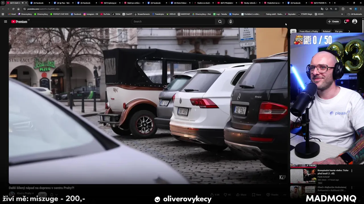Switch to the Stovky milionů tab
Viewport: 364px width, 204px height.
tap(250, 3)
